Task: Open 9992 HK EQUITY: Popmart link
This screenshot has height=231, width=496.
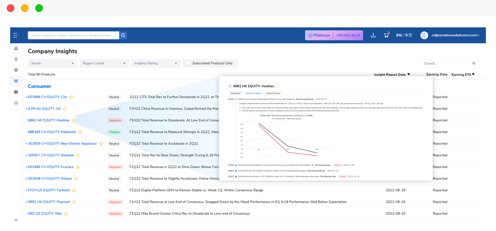Action: 49,202
